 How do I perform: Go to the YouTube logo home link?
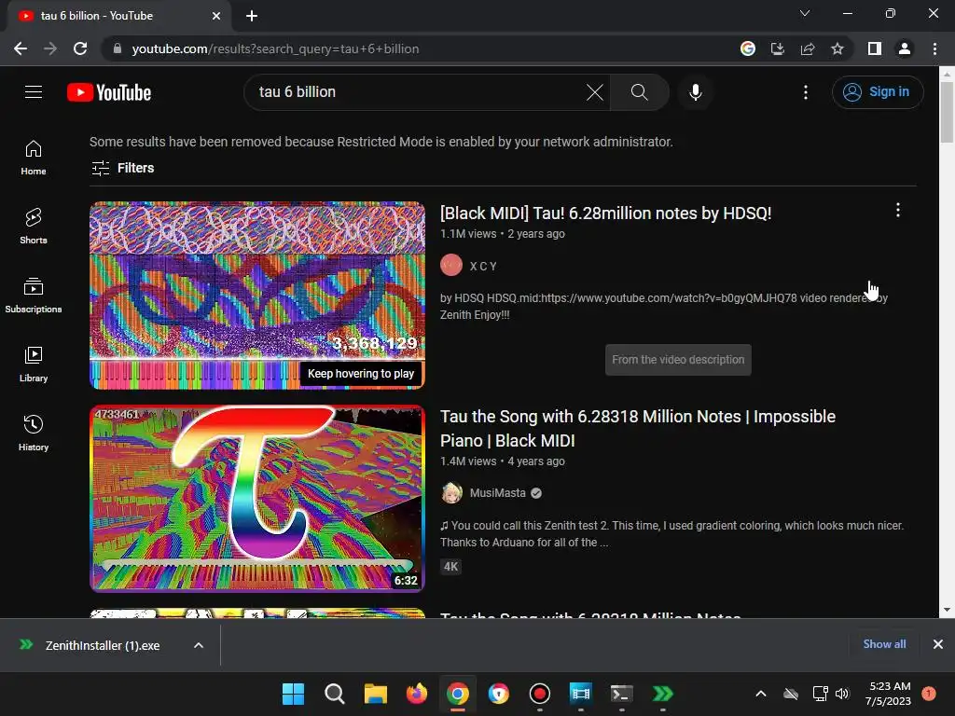point(109,92)
